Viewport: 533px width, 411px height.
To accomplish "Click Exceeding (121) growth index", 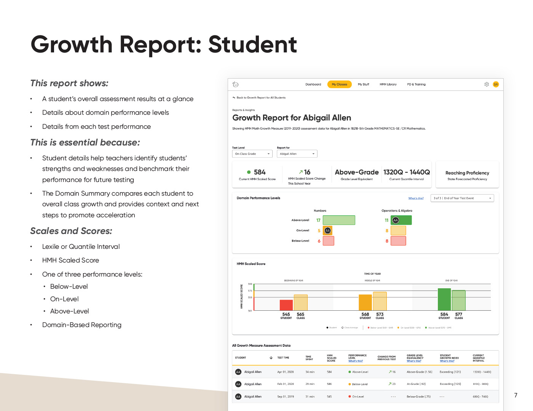I will [x=450, y=372].
